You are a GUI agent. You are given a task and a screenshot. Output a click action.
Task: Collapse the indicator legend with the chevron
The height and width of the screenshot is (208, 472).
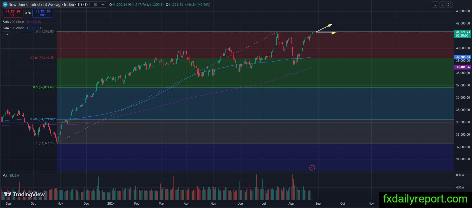tap(7, 34)
